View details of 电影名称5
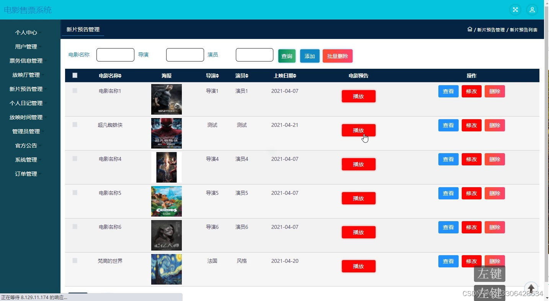549x301 pixels. point(448,193)
